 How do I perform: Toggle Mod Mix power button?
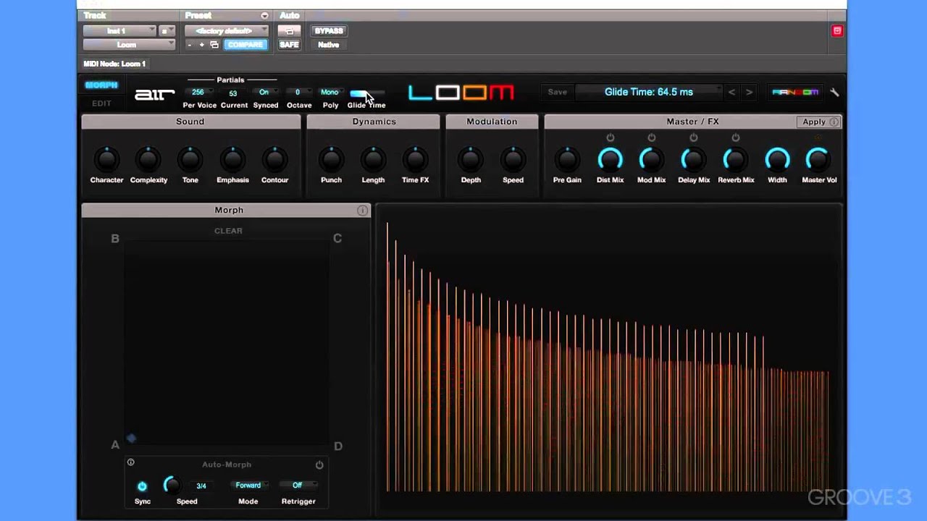coord(651,137)
